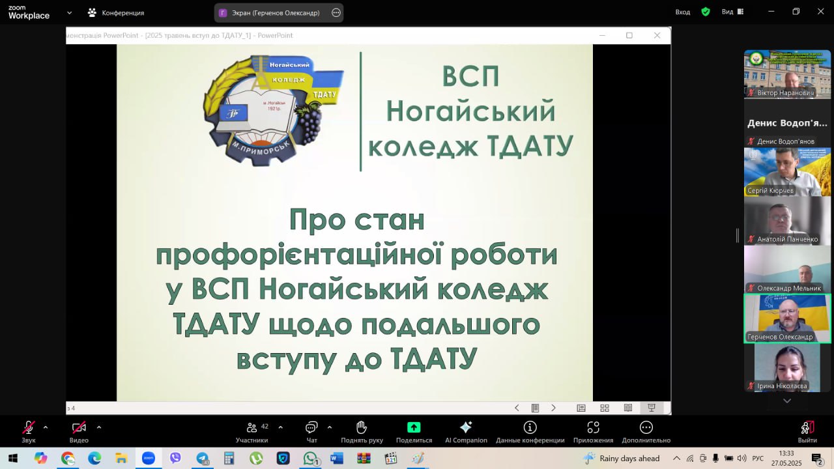The width and height of the screenshot is (834, 469).
Task: Unmute the microphone with the Звук button
Action: 29,432
